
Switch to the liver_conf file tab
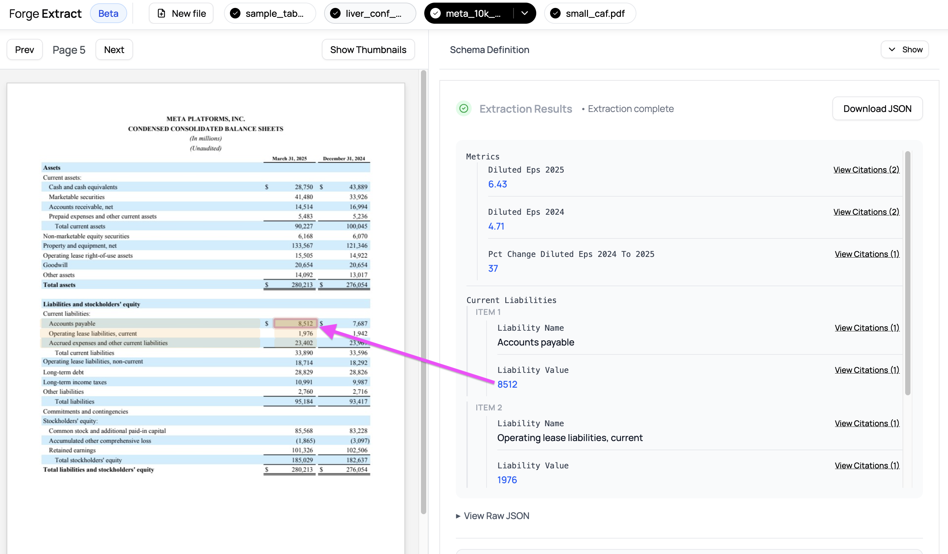[370, 14]
